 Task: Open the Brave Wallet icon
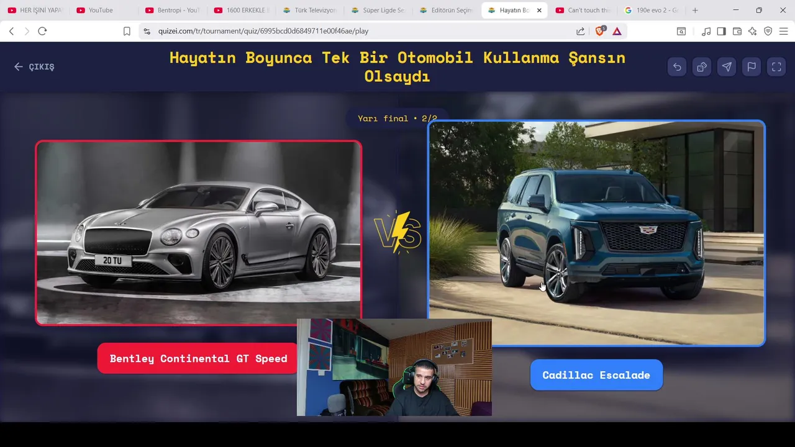(x=737, y=31)
